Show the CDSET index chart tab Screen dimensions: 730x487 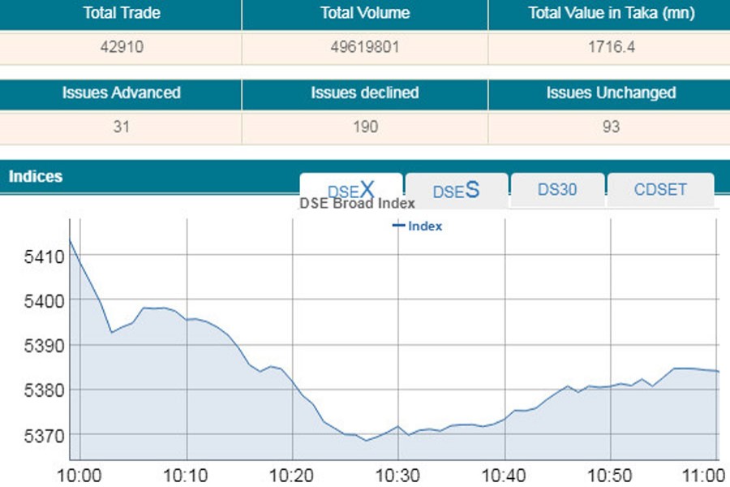[x=660, y=190]
